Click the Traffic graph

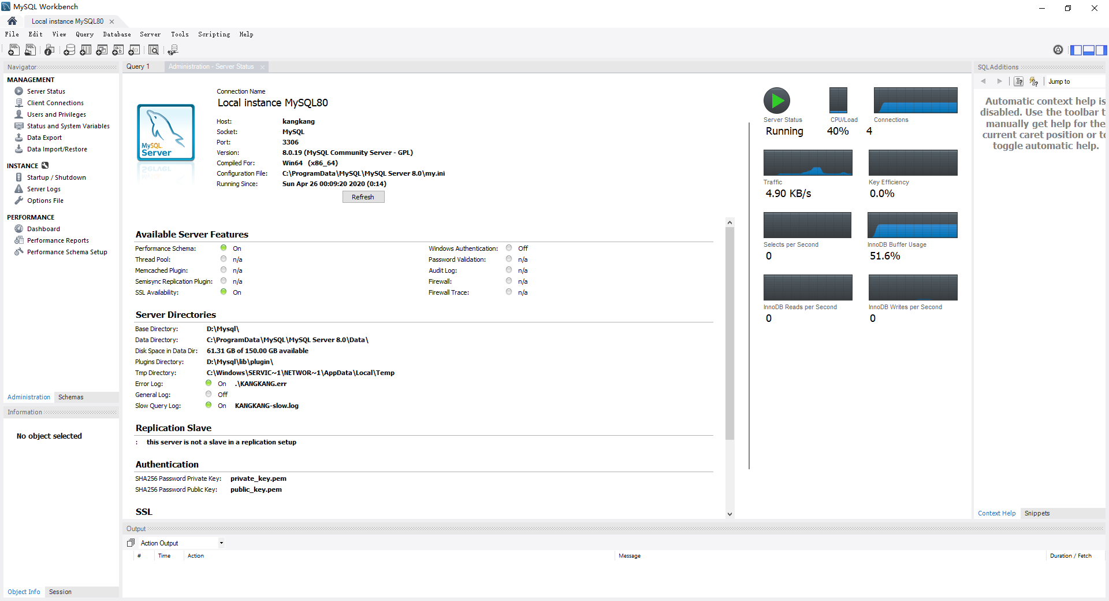pos(807,162)
